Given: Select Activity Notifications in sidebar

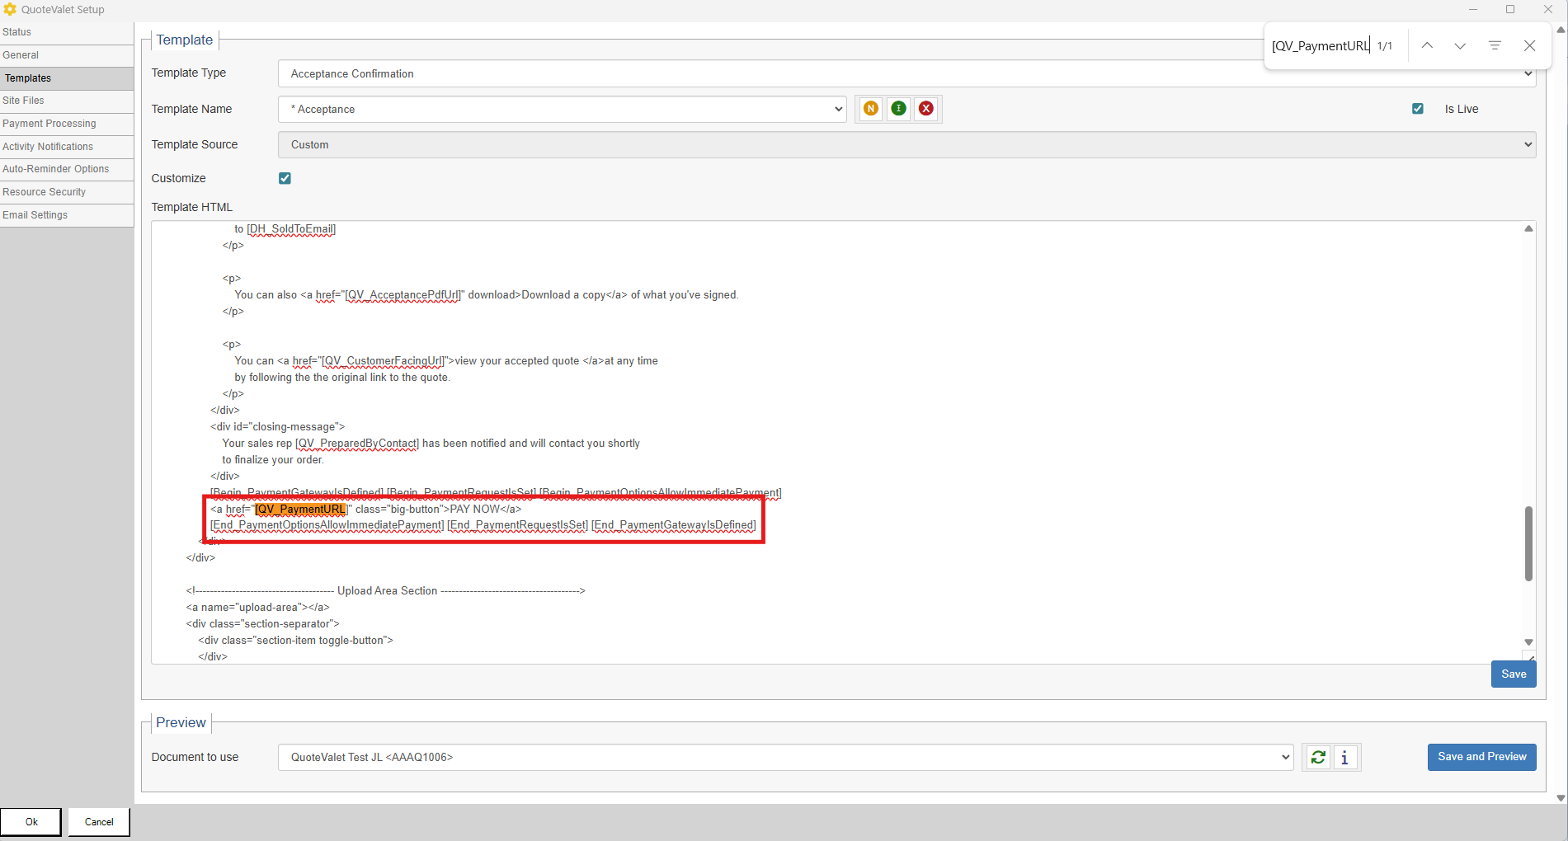Looking at the screenshot, I should (x=48, y=147).
